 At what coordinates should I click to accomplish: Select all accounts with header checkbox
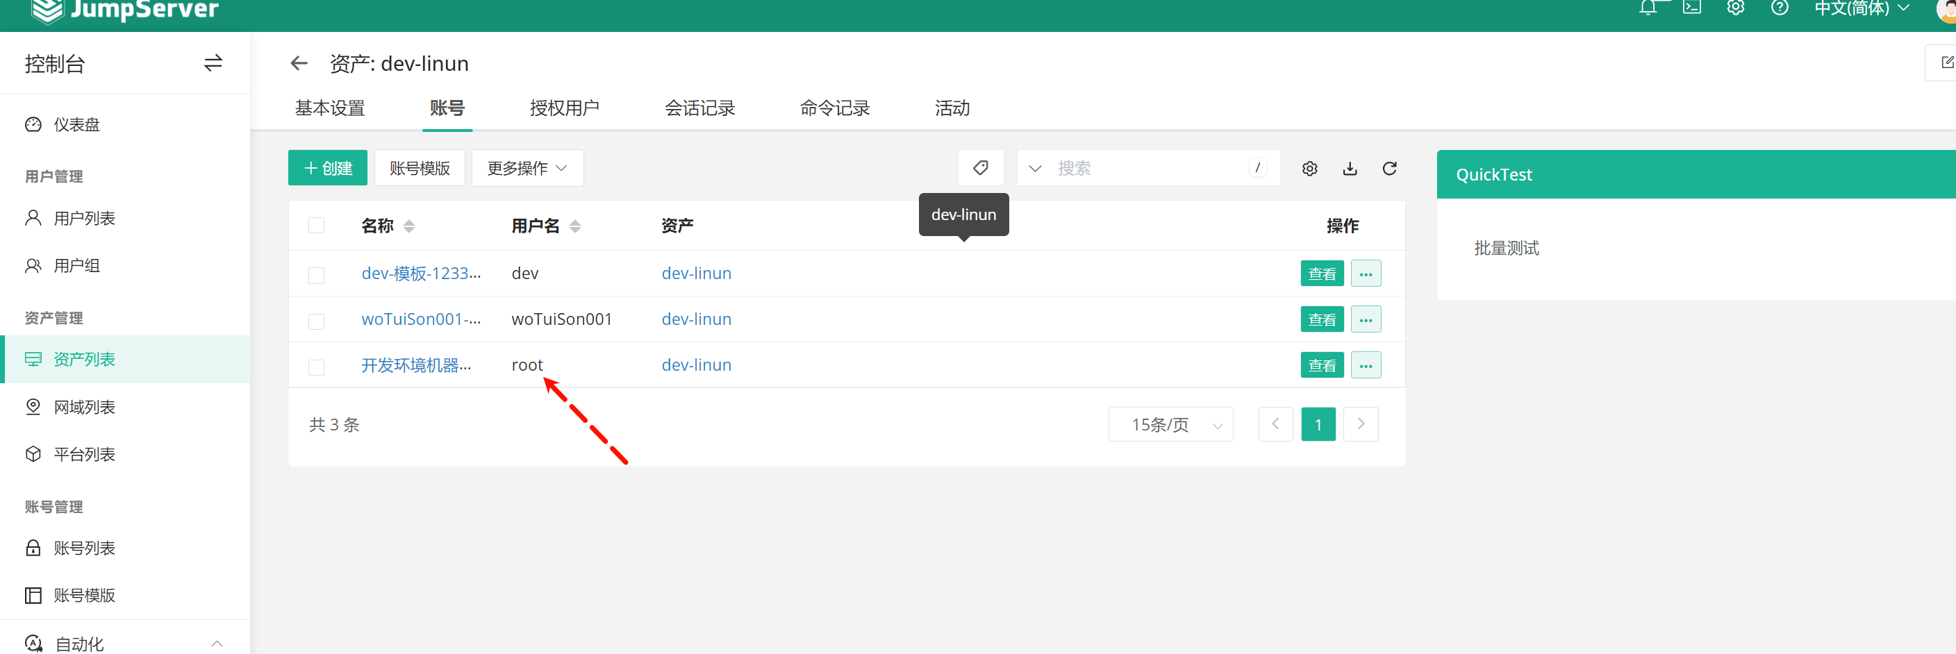click(316, 226)
